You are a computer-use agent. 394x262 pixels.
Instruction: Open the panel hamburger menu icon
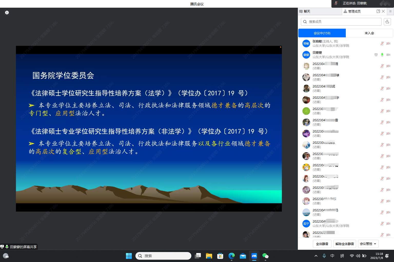pos(390,11)
